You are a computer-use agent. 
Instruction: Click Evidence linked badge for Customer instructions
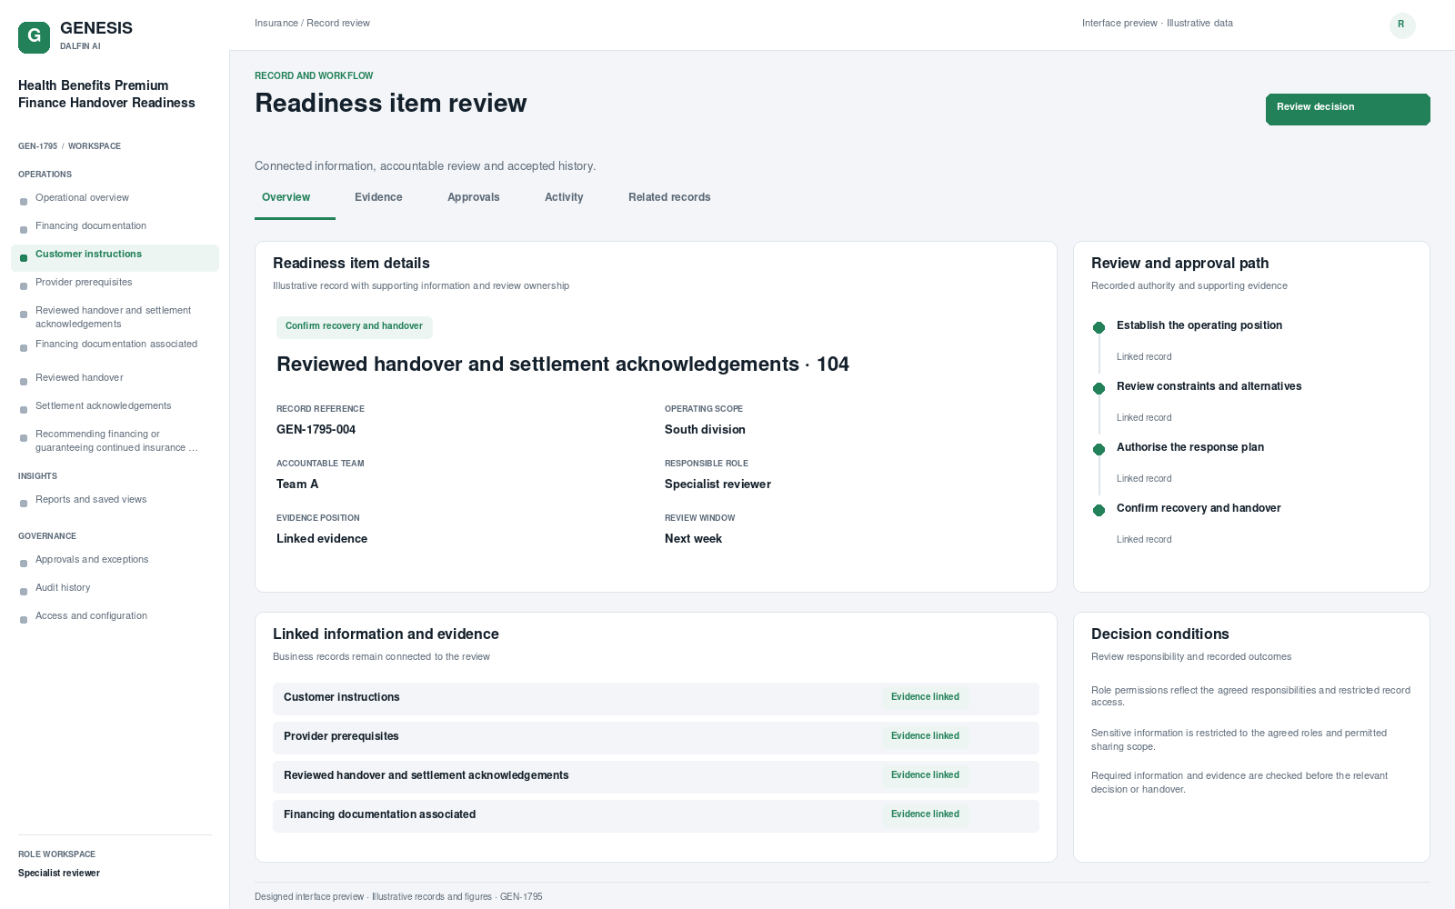(x=925, y=697)
